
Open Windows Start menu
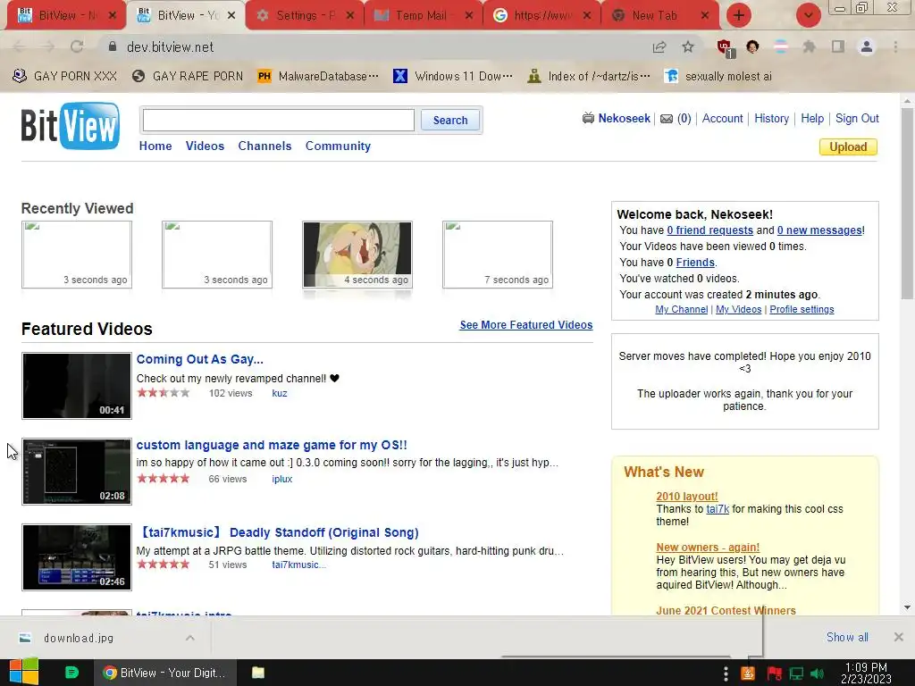click(23, 672)
